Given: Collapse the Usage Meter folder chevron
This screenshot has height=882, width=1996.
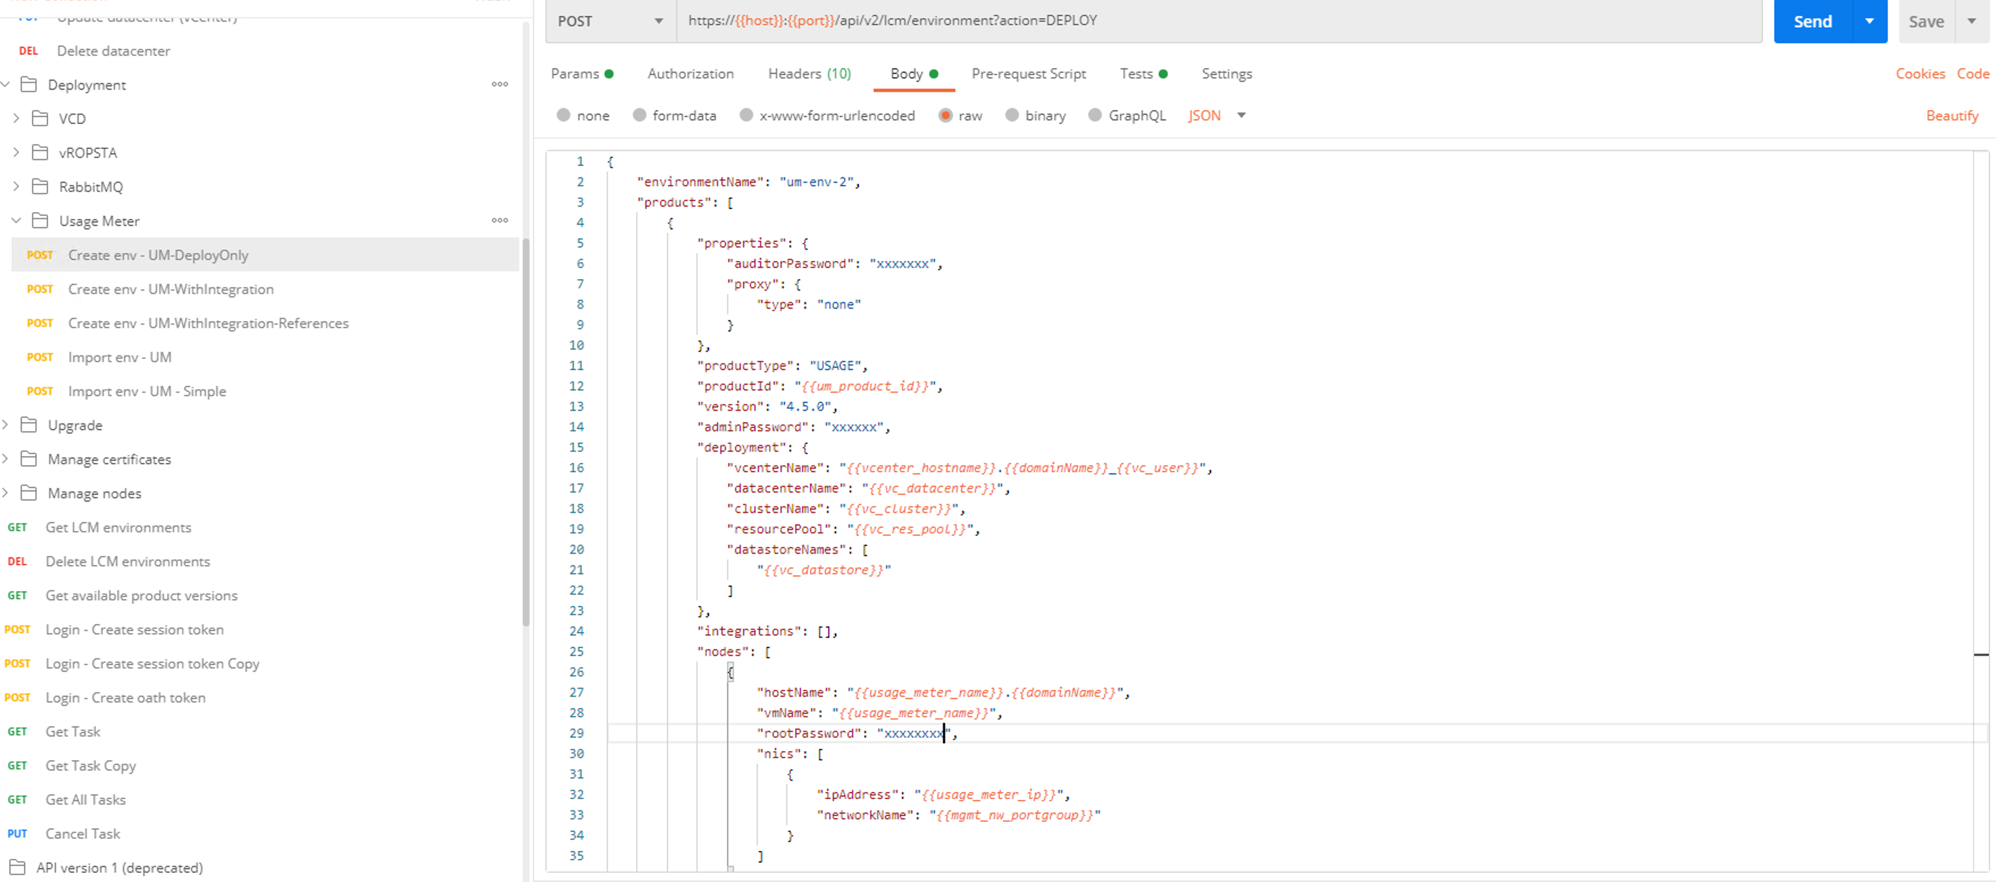Looking at the screenshot, I should 16,221.
